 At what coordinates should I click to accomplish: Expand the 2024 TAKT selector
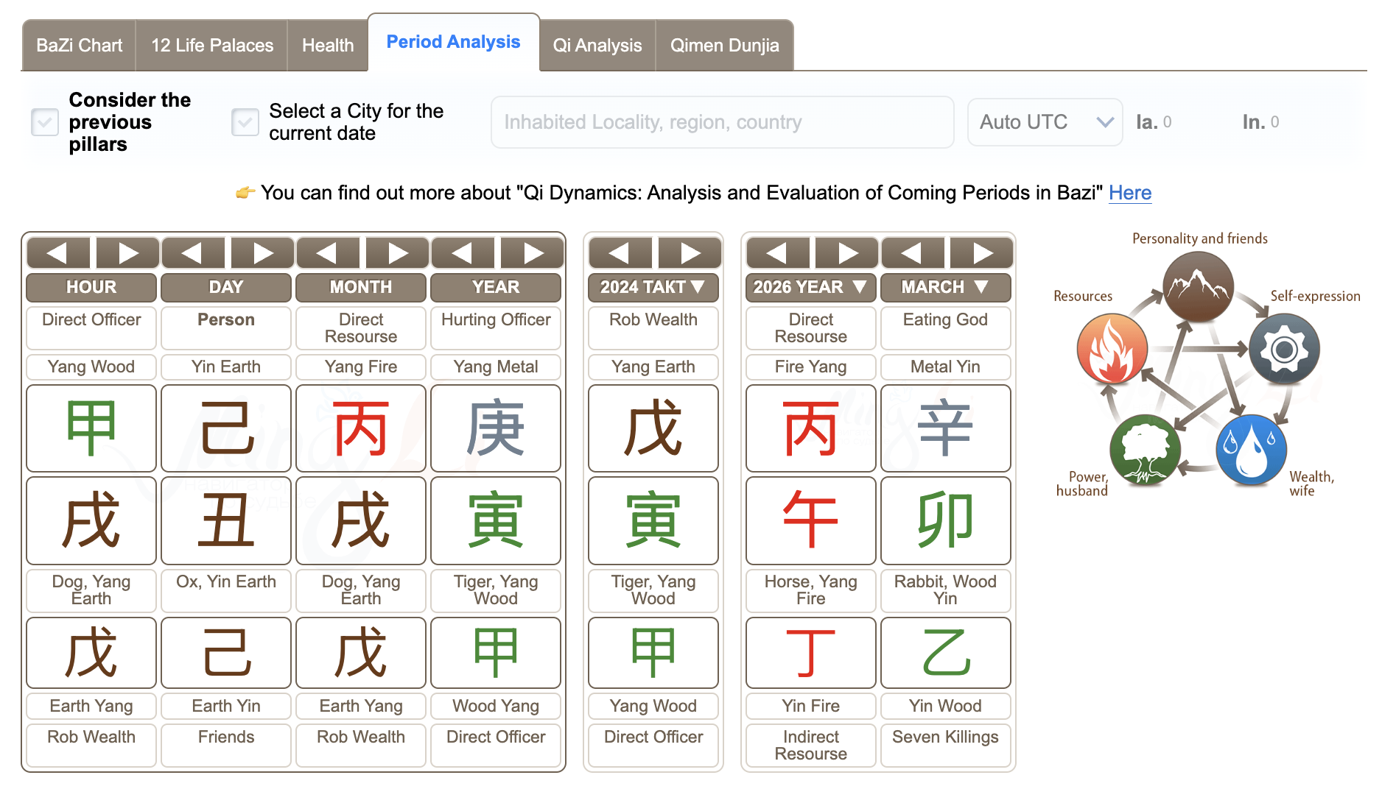coord(653,287)
